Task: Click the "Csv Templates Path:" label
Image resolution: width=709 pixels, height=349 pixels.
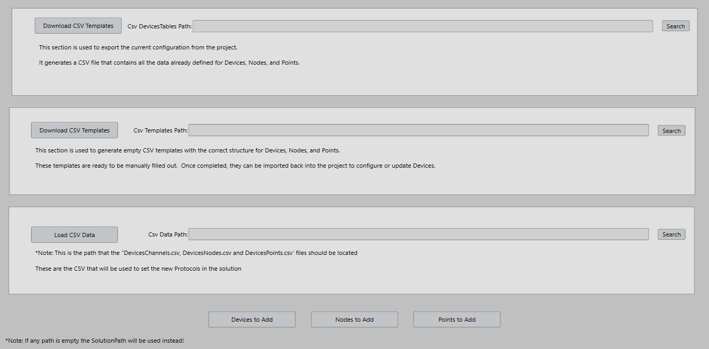Action: (x=160, y=130)
